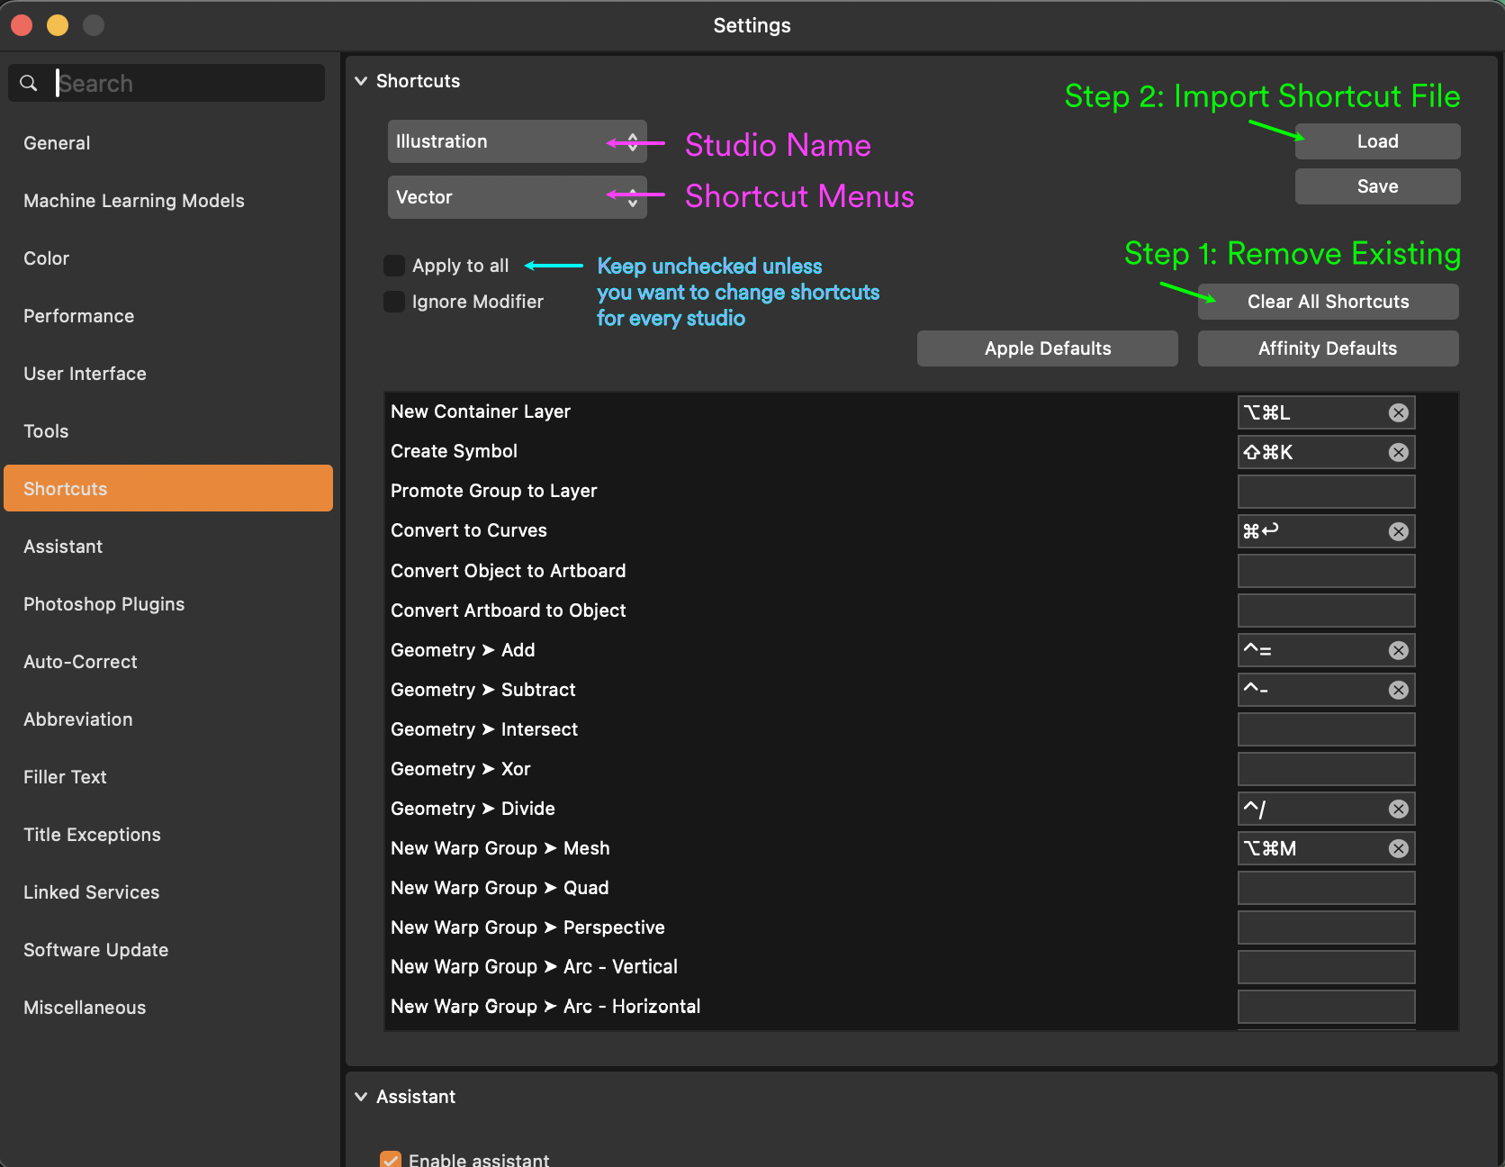Clear the Convert to Curves shortcut
Viewport: 1505px width, 1167px height.
point(1398,531)
